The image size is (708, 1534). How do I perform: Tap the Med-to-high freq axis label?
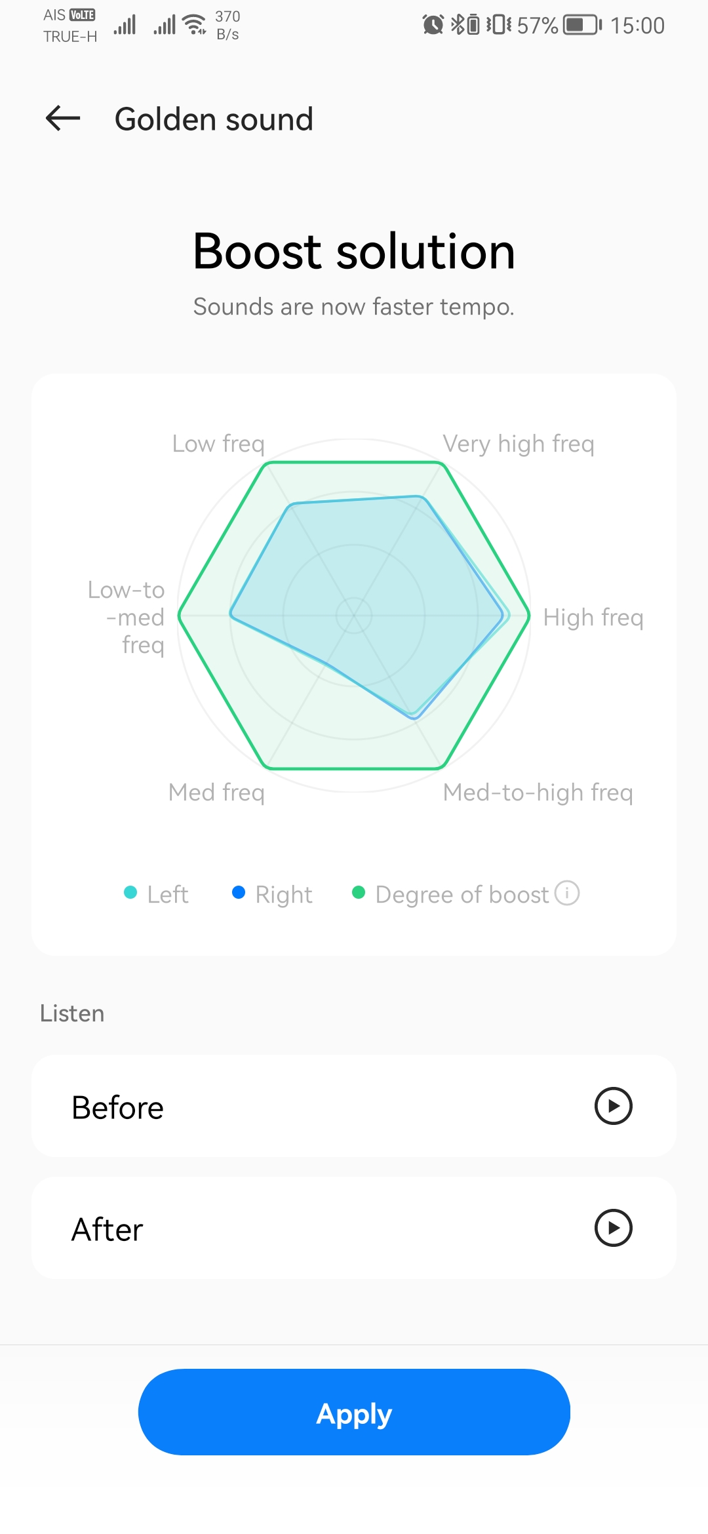click(x=538, y=793)
